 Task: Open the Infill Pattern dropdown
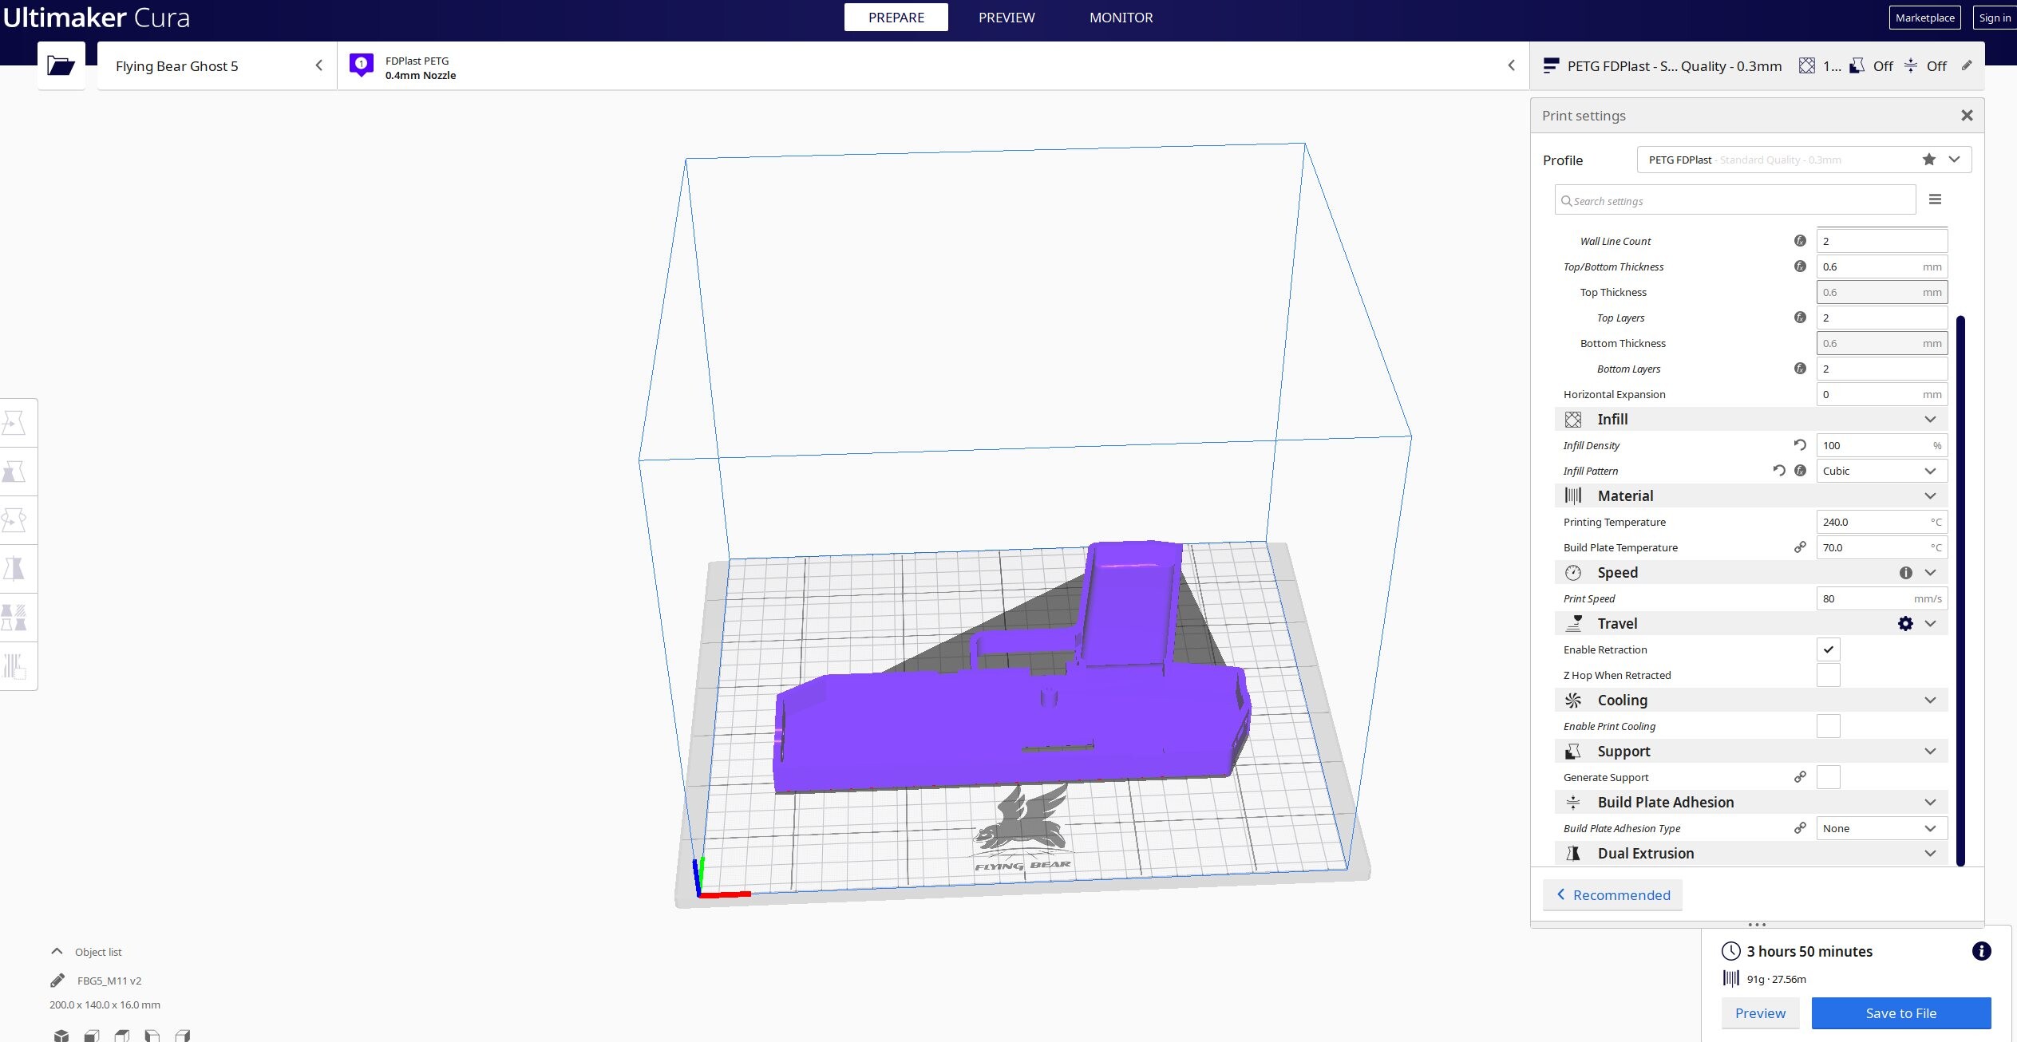pos(1881,471)
